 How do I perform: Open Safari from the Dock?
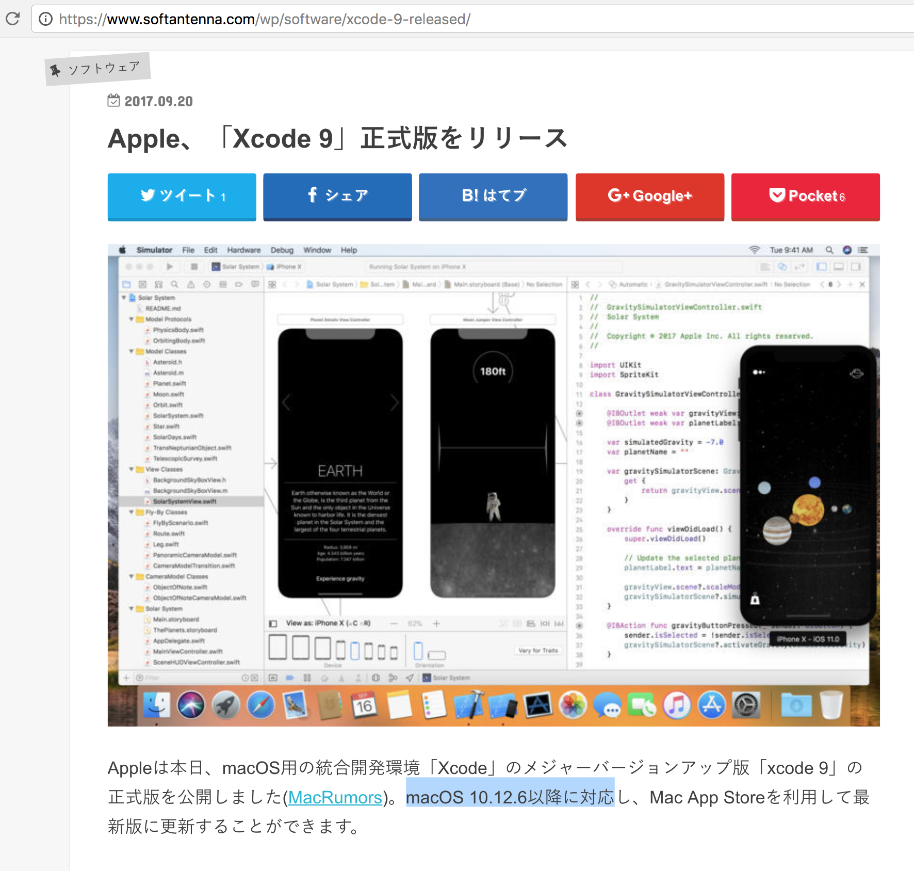point(262,705)
